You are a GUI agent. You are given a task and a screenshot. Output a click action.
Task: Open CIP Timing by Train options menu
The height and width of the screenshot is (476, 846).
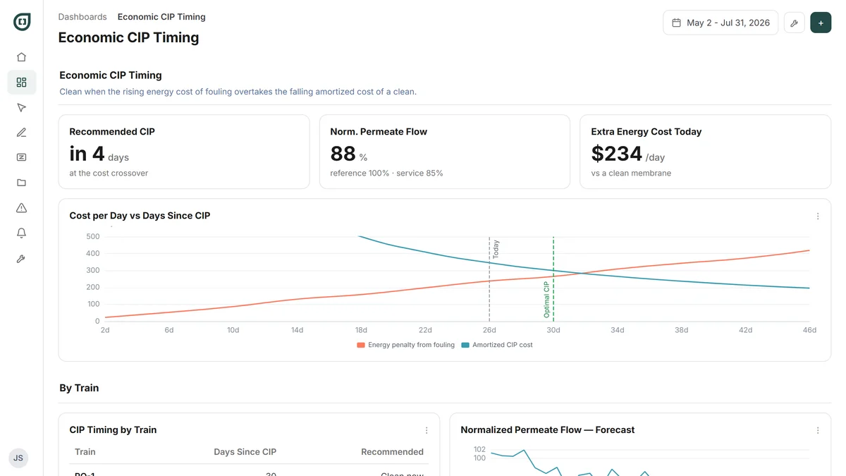427,430
